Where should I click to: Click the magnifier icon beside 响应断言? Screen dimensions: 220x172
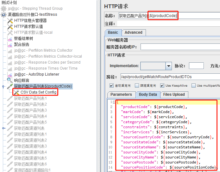[x=10, y=80]
